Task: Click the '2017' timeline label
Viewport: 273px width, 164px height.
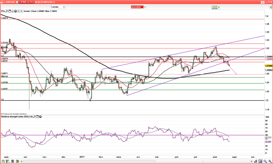Action: point(82,157)
